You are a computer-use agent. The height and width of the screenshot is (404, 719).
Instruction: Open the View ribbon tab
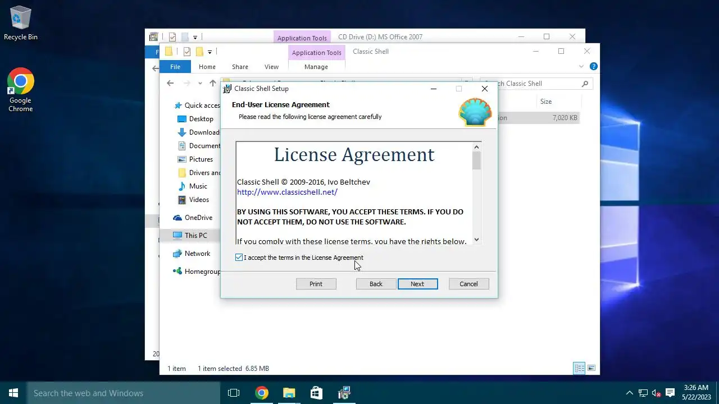271,67
